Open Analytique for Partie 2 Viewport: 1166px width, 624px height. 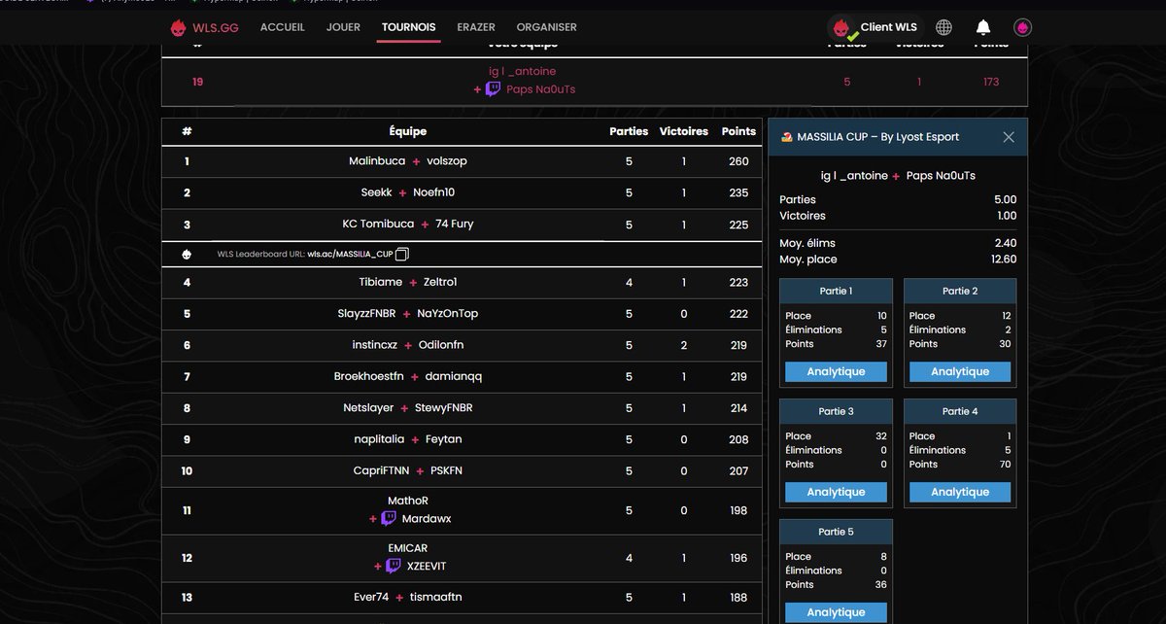[x=960, y=371]
